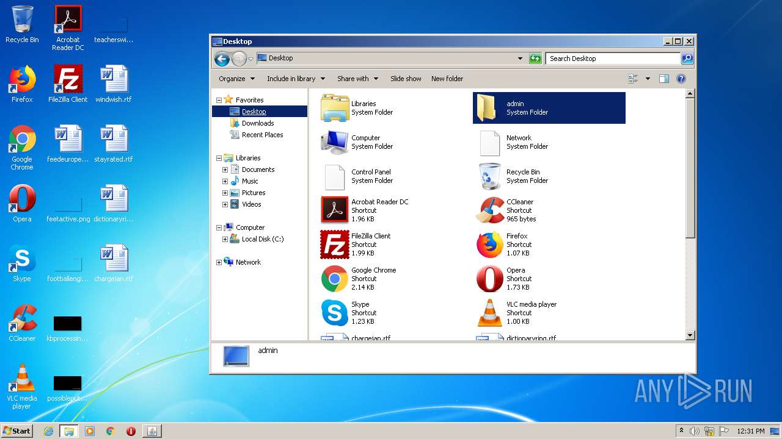
Task: Select the Control Panel item in file list
Action: (394, 176)
